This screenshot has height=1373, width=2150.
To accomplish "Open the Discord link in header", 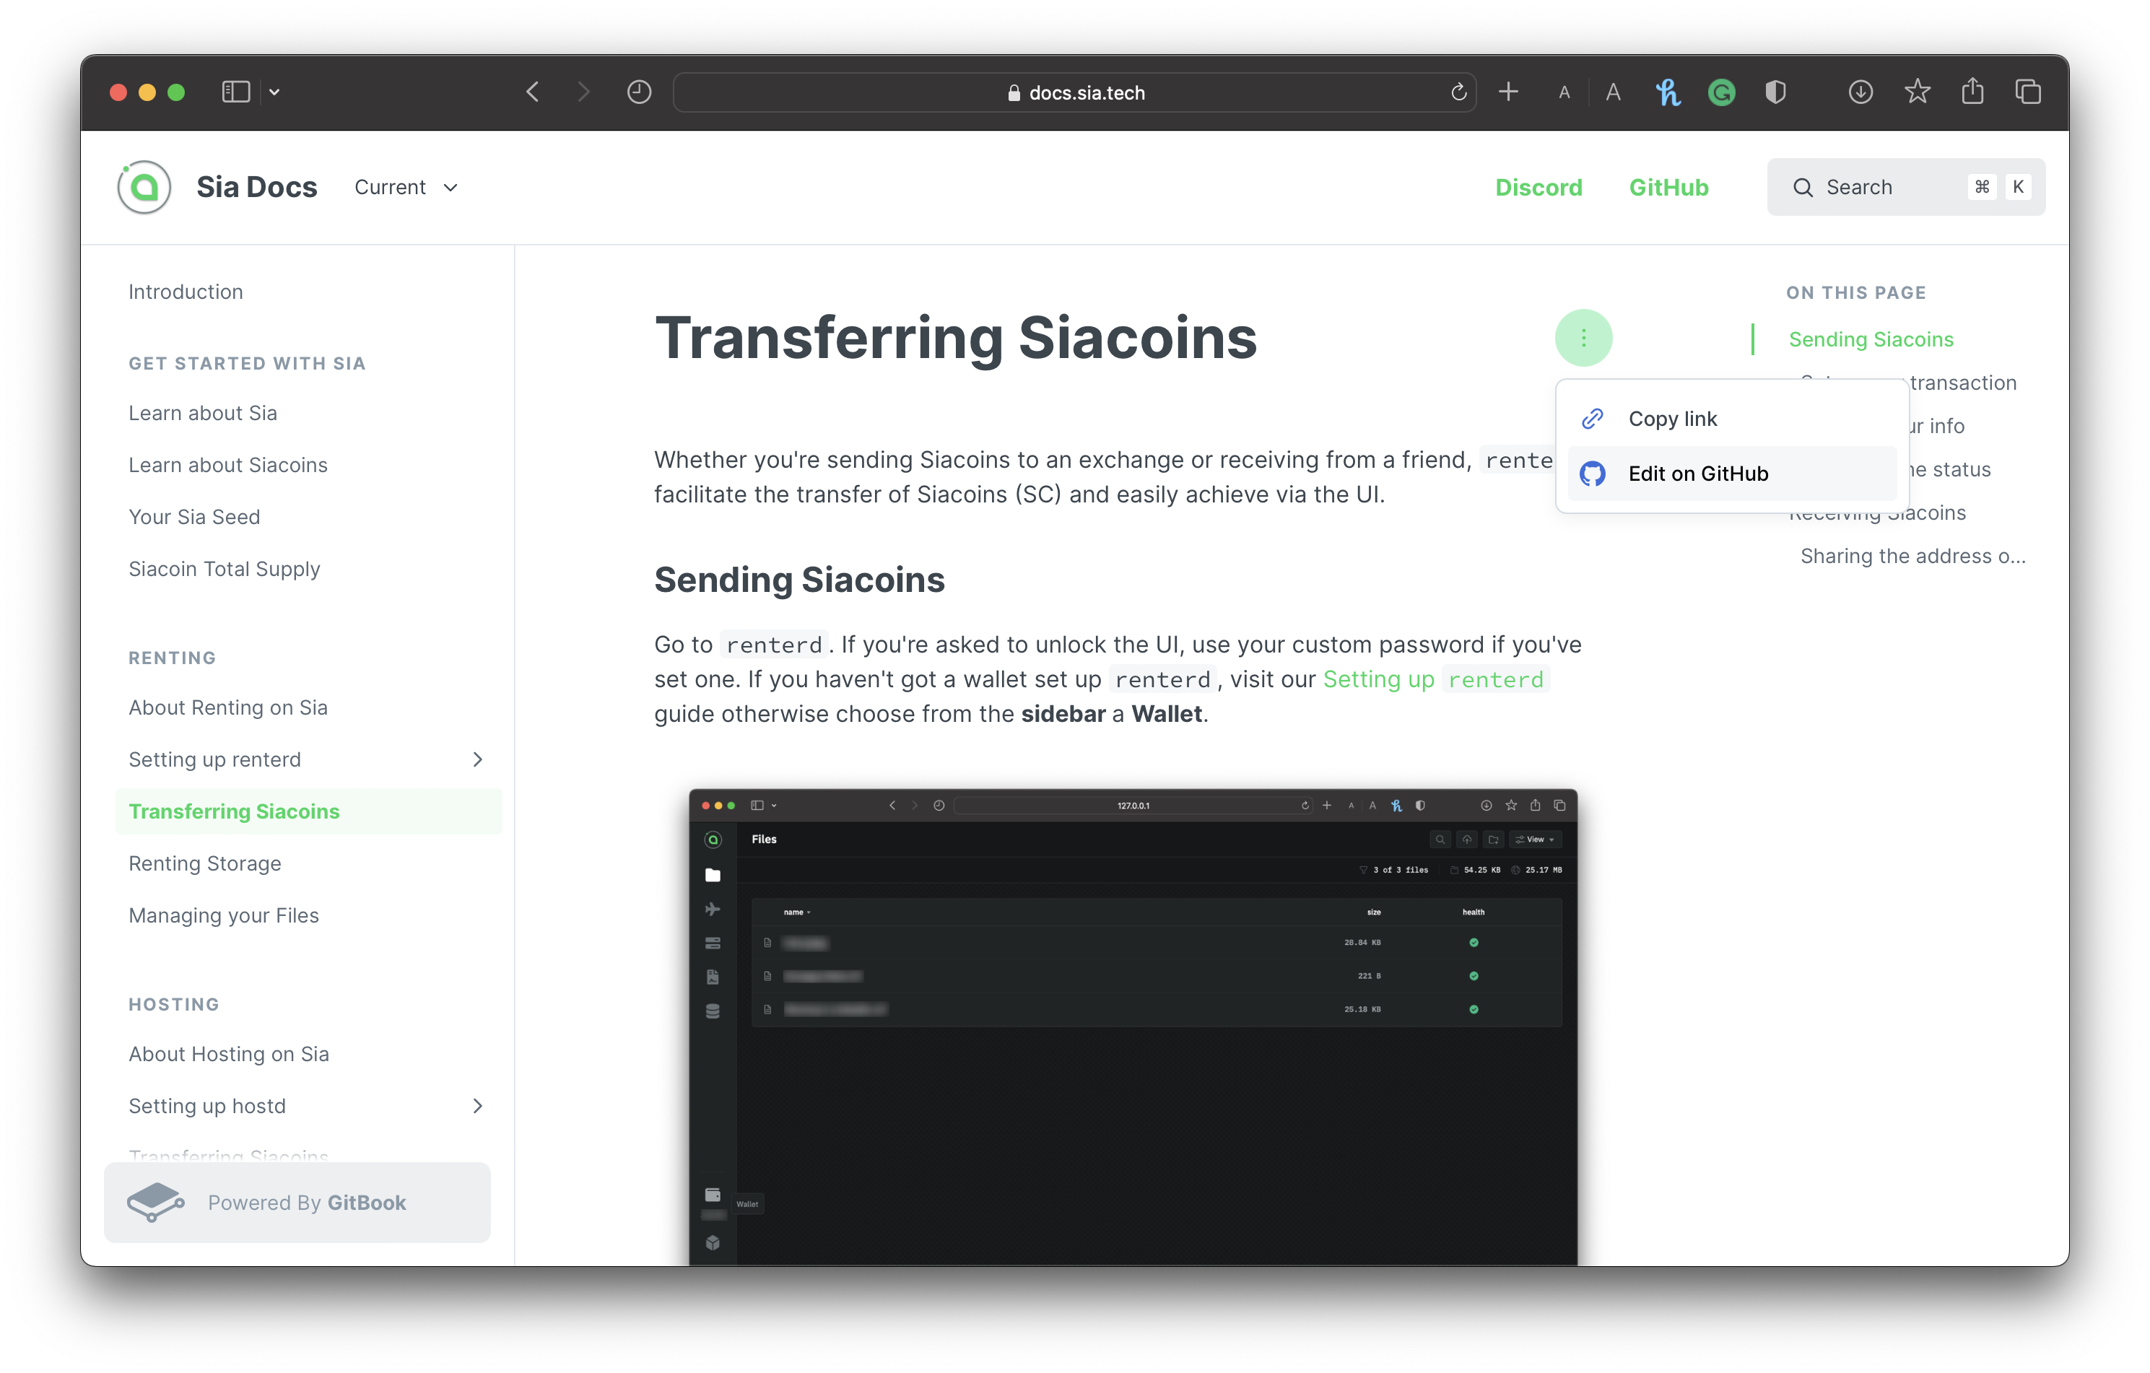I will click(1538, 188).
